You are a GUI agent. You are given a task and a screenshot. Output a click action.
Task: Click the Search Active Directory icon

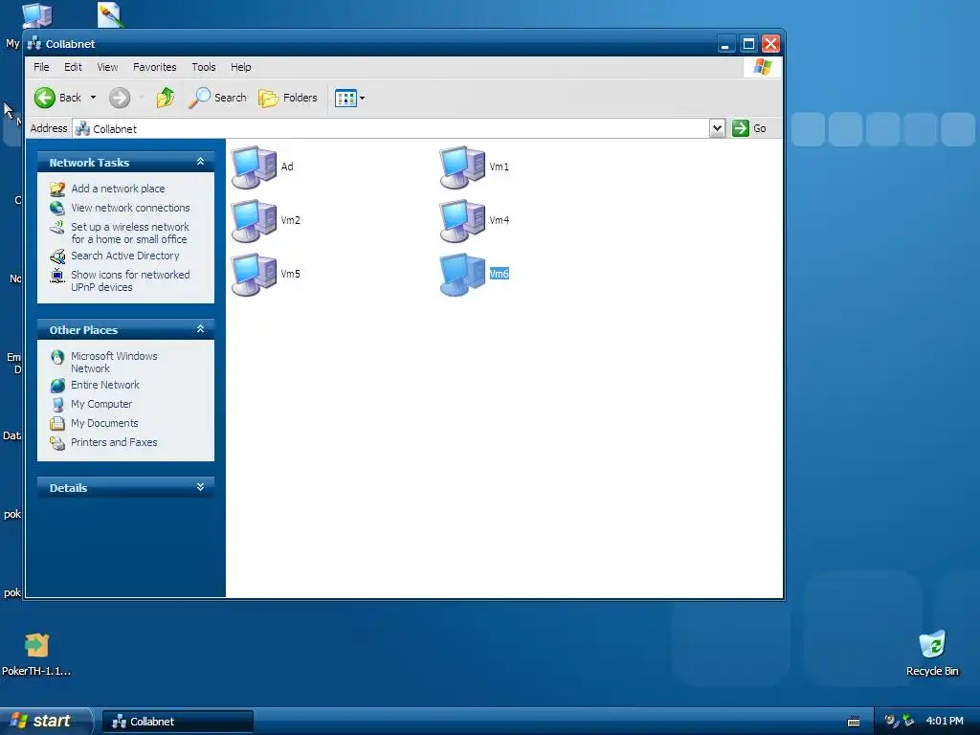tap(57, 256)
